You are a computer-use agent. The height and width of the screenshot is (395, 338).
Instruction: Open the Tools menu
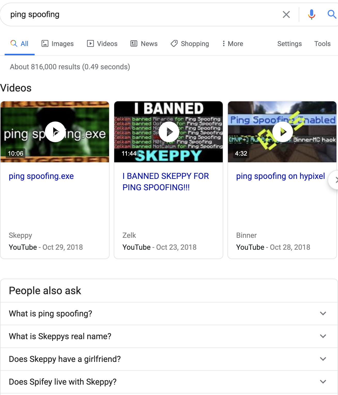322,44
